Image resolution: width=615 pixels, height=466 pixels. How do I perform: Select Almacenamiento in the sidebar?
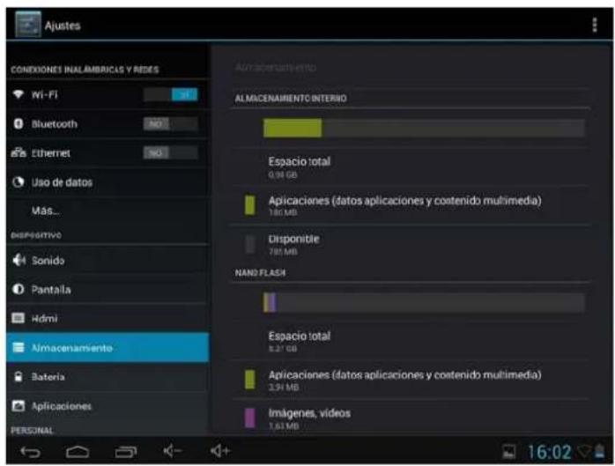(x=107, y=348)
